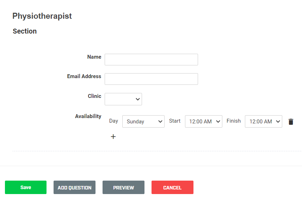Viewport: 302px width, 199px height.
Task: Select the Physiotherapist form title
Action: 42,16
